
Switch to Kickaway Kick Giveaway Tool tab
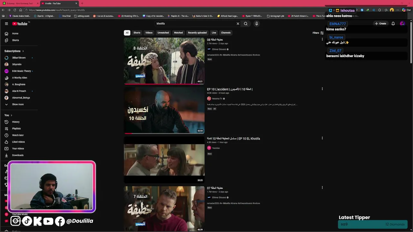19,3
